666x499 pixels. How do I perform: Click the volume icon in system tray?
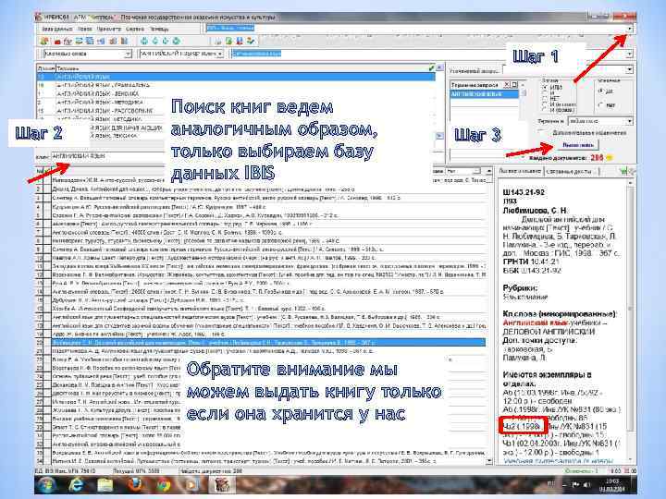[587, 484]
